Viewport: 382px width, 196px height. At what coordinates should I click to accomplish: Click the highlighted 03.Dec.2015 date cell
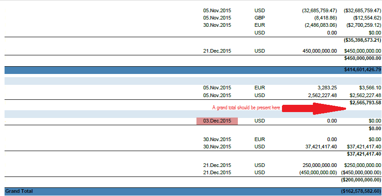(217, 121)
